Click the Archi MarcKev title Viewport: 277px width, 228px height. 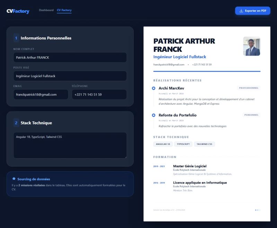click(171, 88)
